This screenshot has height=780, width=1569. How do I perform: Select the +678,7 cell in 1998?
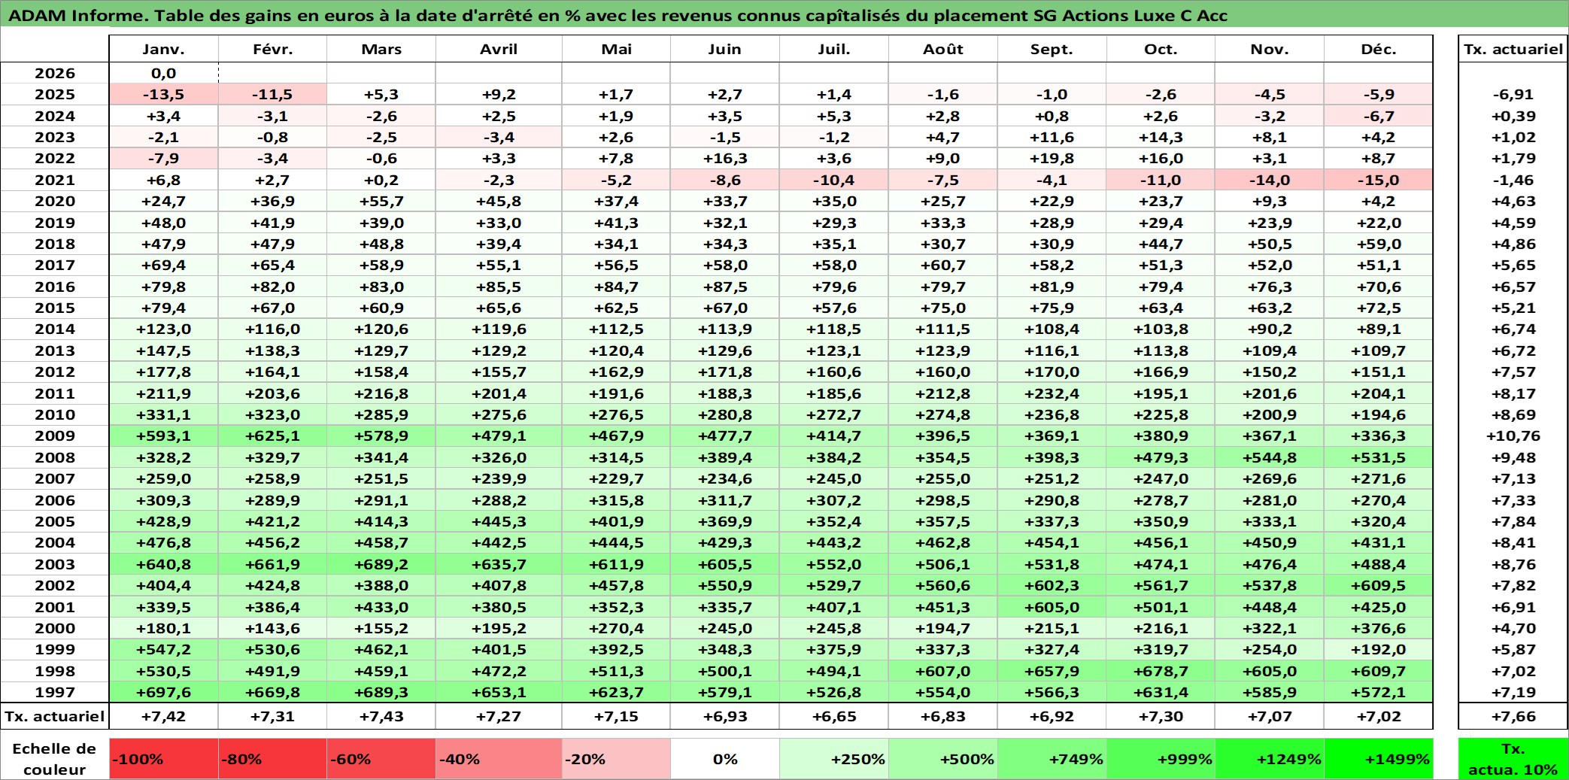[x=1161, y=671]
